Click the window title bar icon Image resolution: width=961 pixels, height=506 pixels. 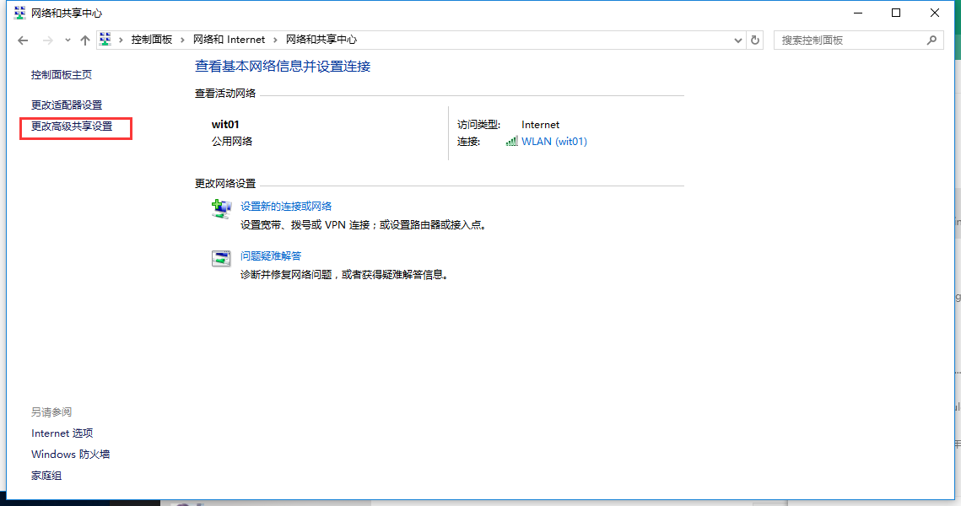[19, 13]
